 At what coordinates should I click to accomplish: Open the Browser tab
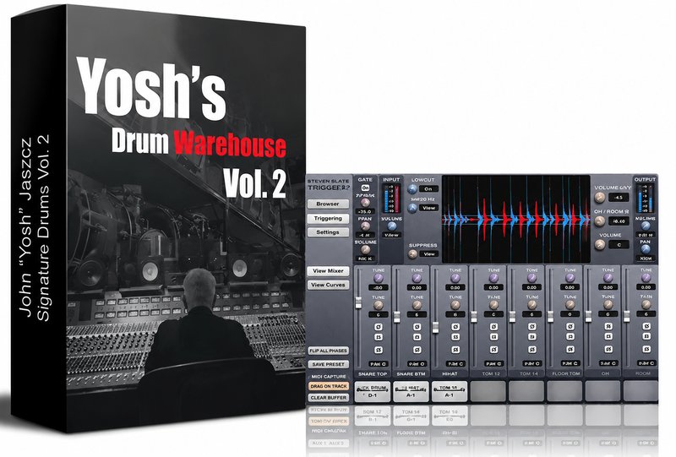pos(328,204)
